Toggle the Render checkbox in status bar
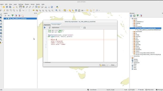This screenshot has height=91, width=163. [139, 90]
